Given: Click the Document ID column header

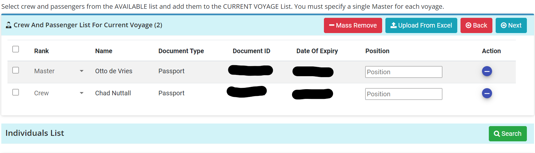Looking at the screenshot, I should pyautogui.click(x=251, y=51).
